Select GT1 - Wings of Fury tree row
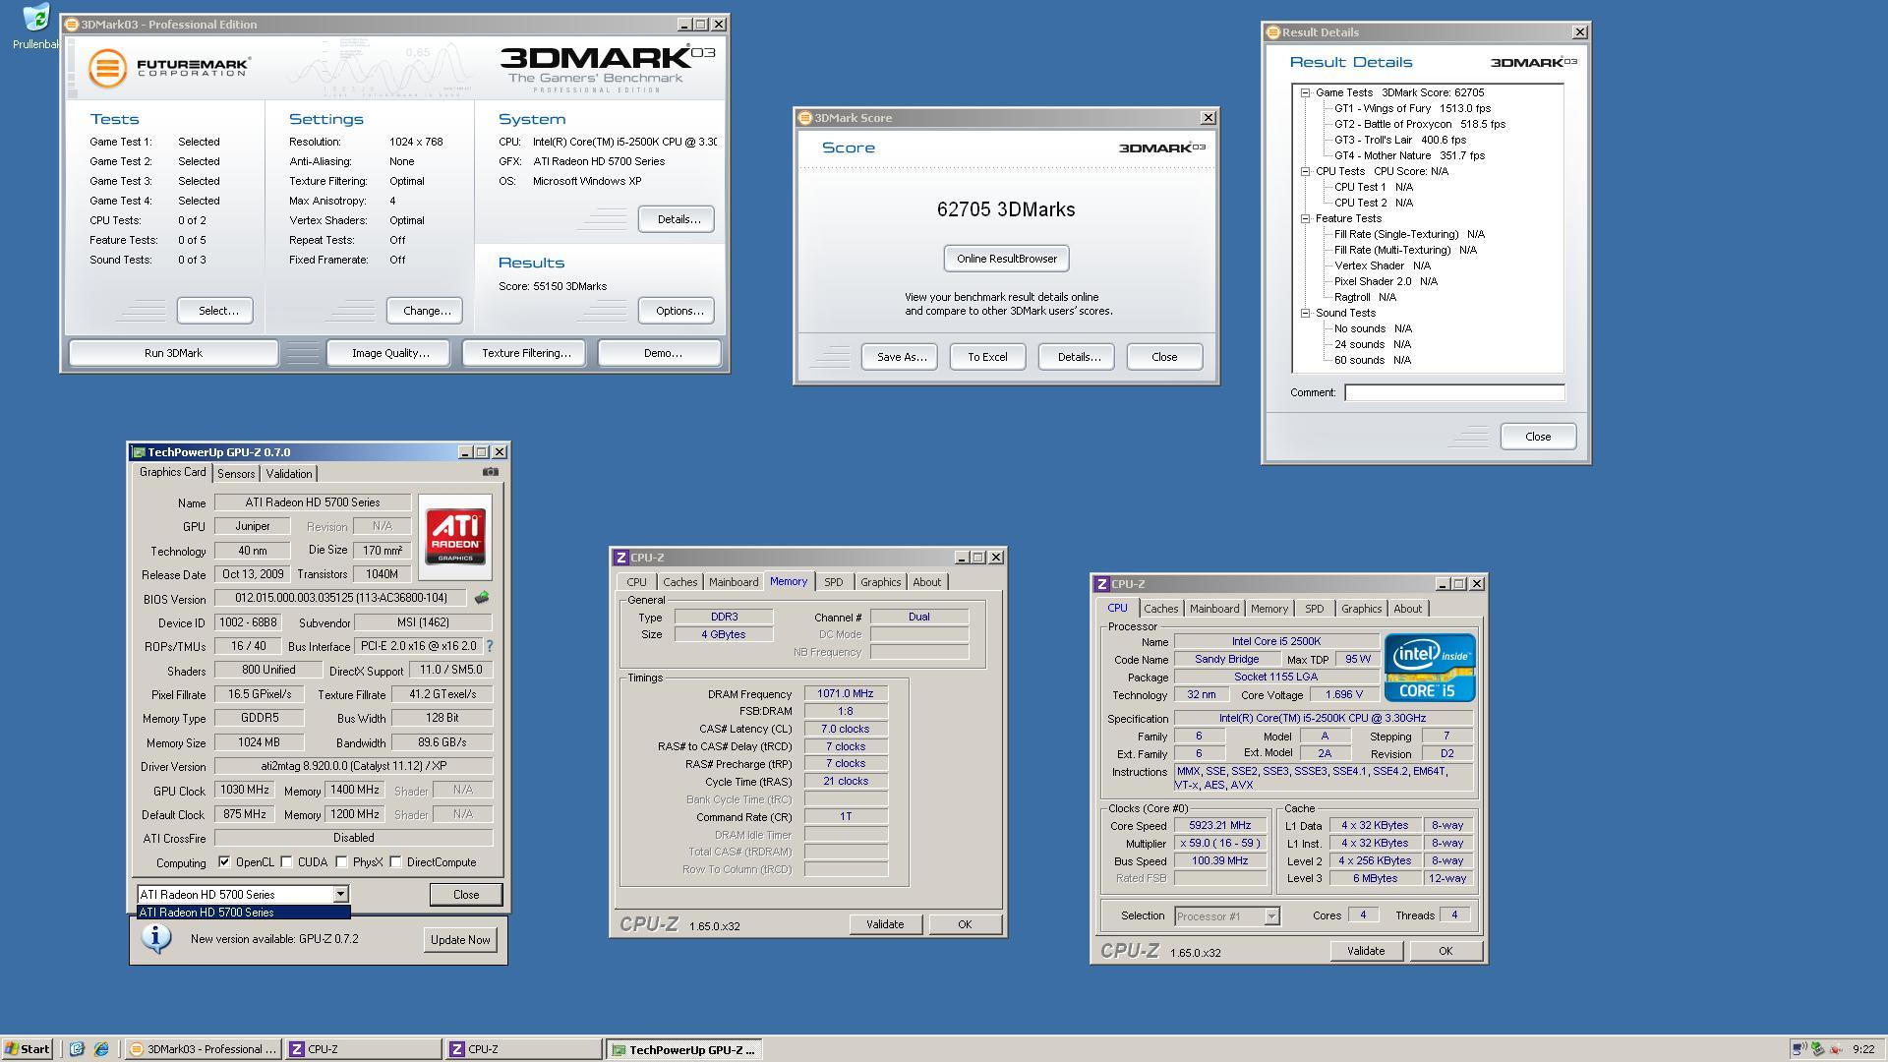The width and height of the screenshot is (1888, 1062). pos(1411,109)
